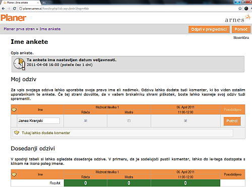Go back with the browser back arrow
Image resolution: width=252 pixels, height=187 pixels.
(x=3, y=9)
